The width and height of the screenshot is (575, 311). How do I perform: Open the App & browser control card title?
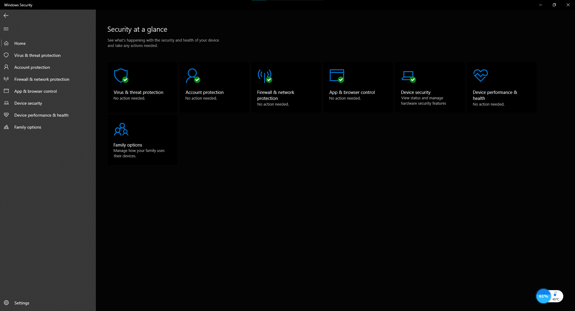[352, 92]
